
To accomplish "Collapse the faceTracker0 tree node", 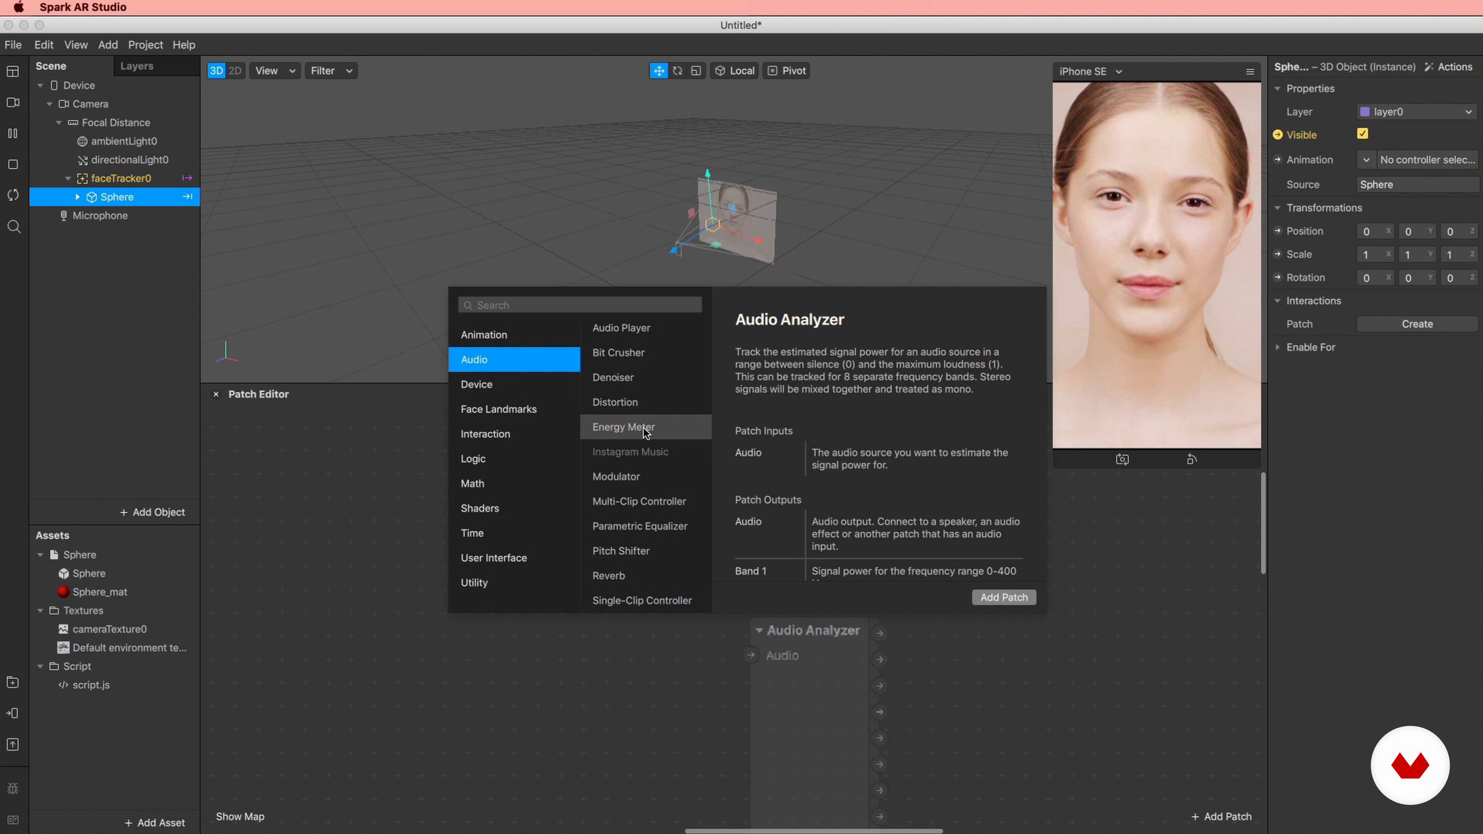I will click(68, 178).
